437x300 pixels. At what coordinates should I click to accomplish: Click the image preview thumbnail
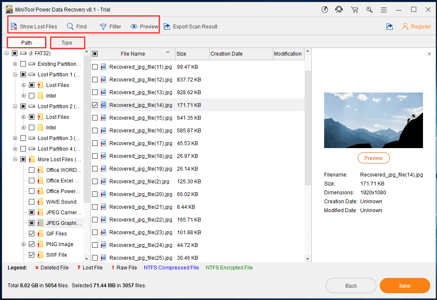(373, 120)
